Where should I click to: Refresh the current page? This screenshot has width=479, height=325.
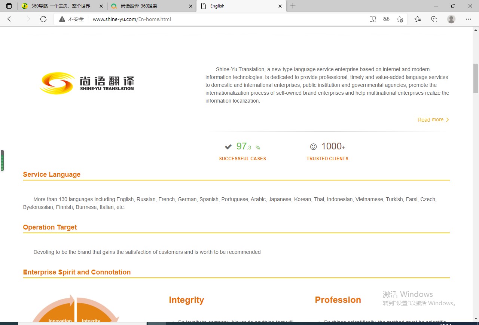[43, 19]
